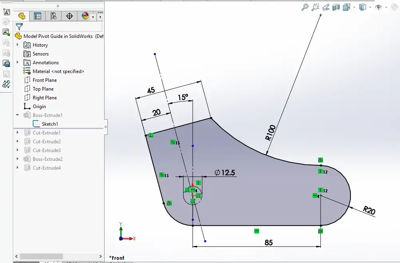
Task: Open the Hide/Show Items dropdown arrow
Action: (386, 8)
